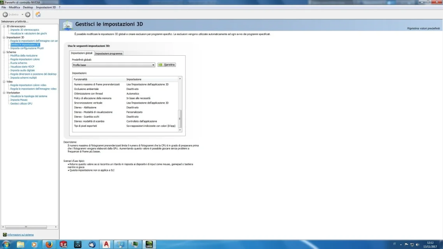Open the Indietro history dropdown arrow
The image size is (443, 249).
click(22, 14)
